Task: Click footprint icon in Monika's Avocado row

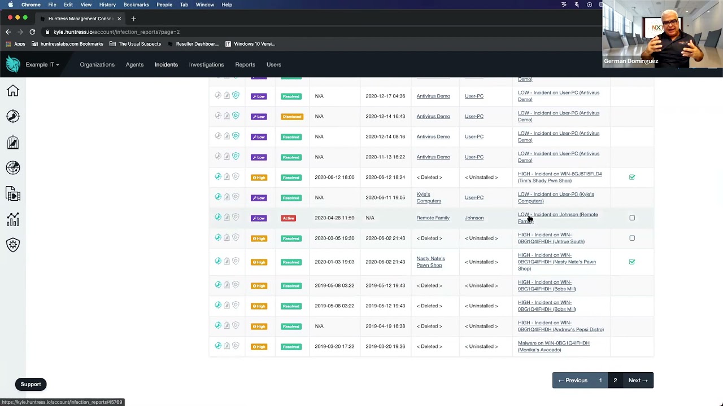Action: (x=218, y=346)
